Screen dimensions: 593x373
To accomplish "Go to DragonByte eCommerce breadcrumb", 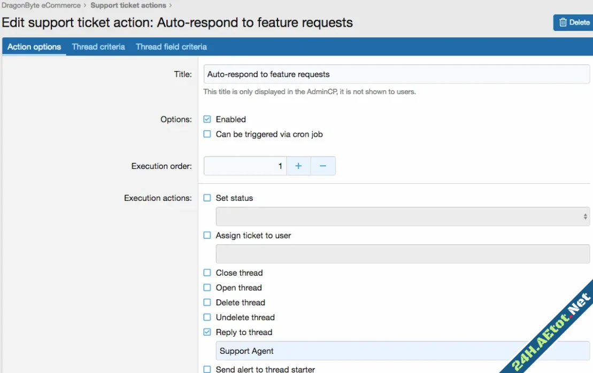I will pos(41,5).
